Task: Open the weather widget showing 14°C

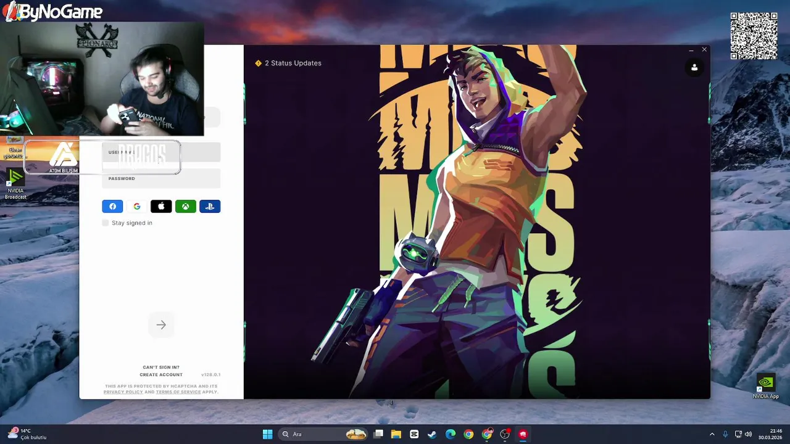Action: (28, 434)
